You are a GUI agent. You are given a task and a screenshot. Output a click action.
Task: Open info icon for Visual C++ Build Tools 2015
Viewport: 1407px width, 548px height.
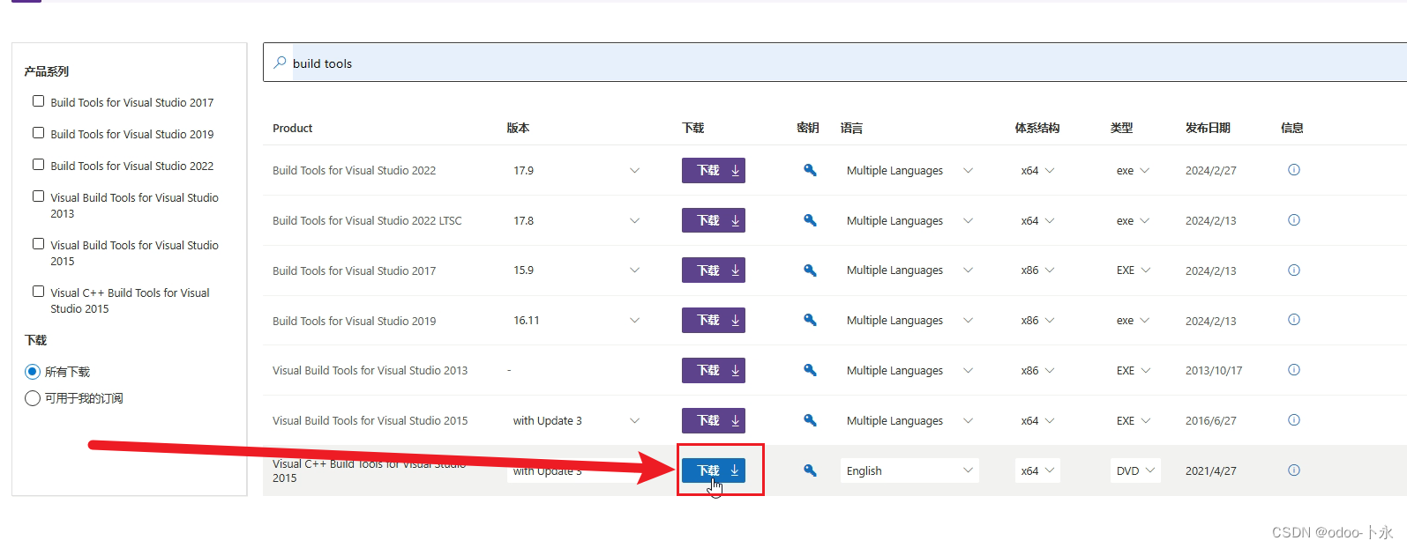coord(1294,470)
